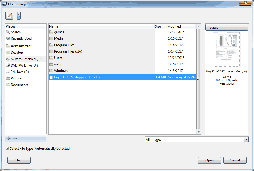The height and width of the screenshot is (171, 254).
Task: Click the Open button
Action: 209,160
